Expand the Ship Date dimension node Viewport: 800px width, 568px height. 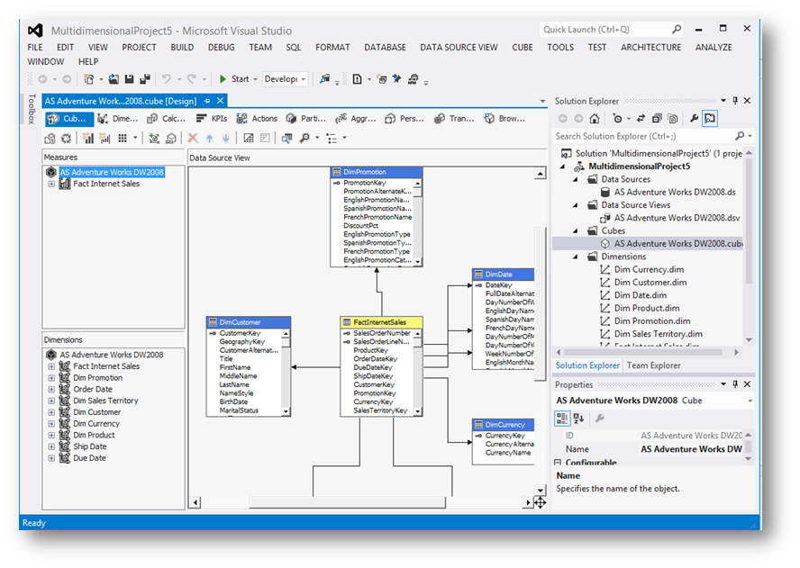[x=51, y=447]
